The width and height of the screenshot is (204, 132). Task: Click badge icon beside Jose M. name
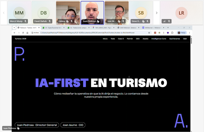pyautogui.click(x=119, y=21)
